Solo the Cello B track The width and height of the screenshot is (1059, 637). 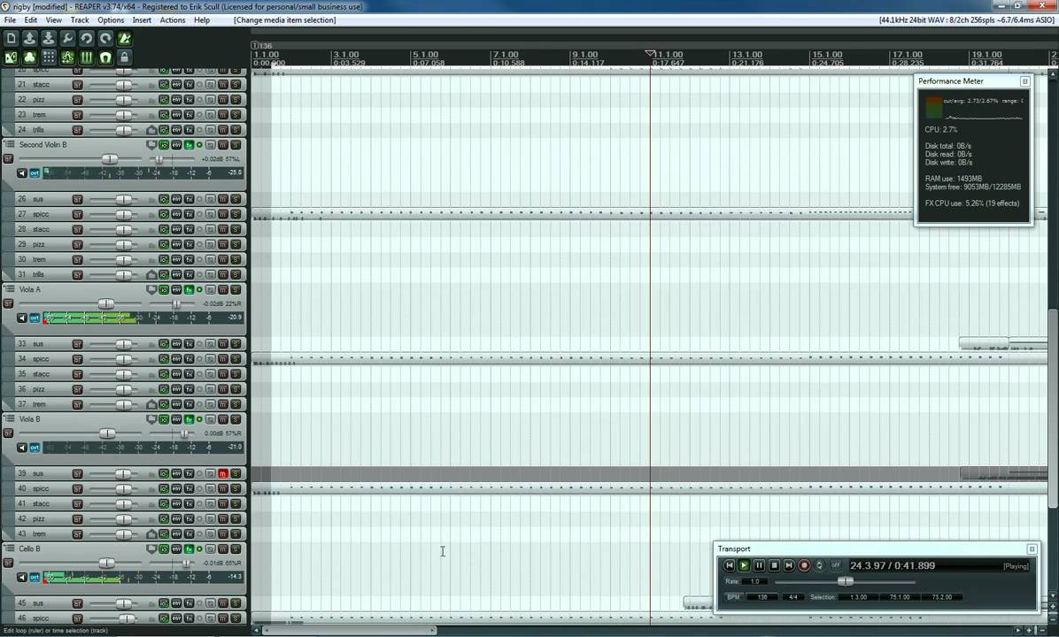pos(236,549)
